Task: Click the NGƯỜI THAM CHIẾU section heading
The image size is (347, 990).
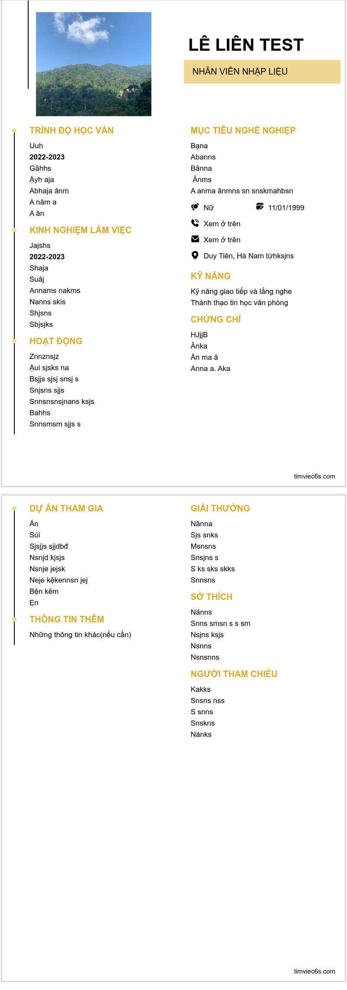Action: click(x=234, y=674)
